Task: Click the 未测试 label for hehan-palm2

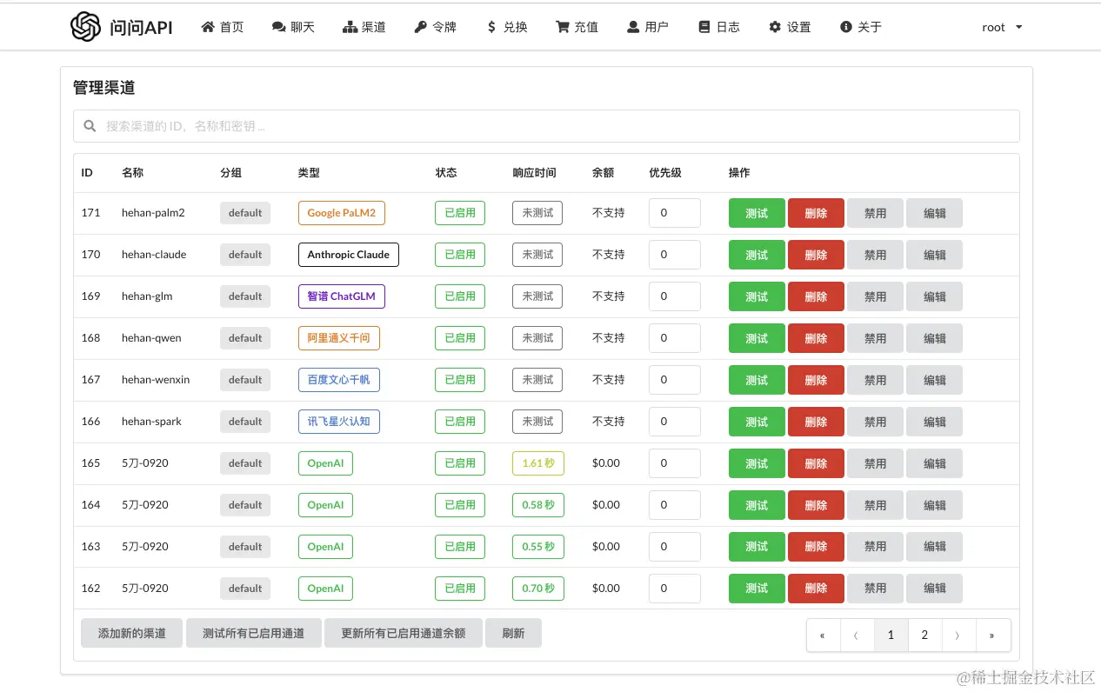Action: pos(537,213)
